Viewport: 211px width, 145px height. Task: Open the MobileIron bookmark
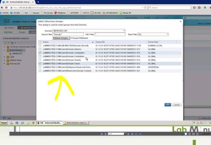pyautogui.click(x=60, y=13)
